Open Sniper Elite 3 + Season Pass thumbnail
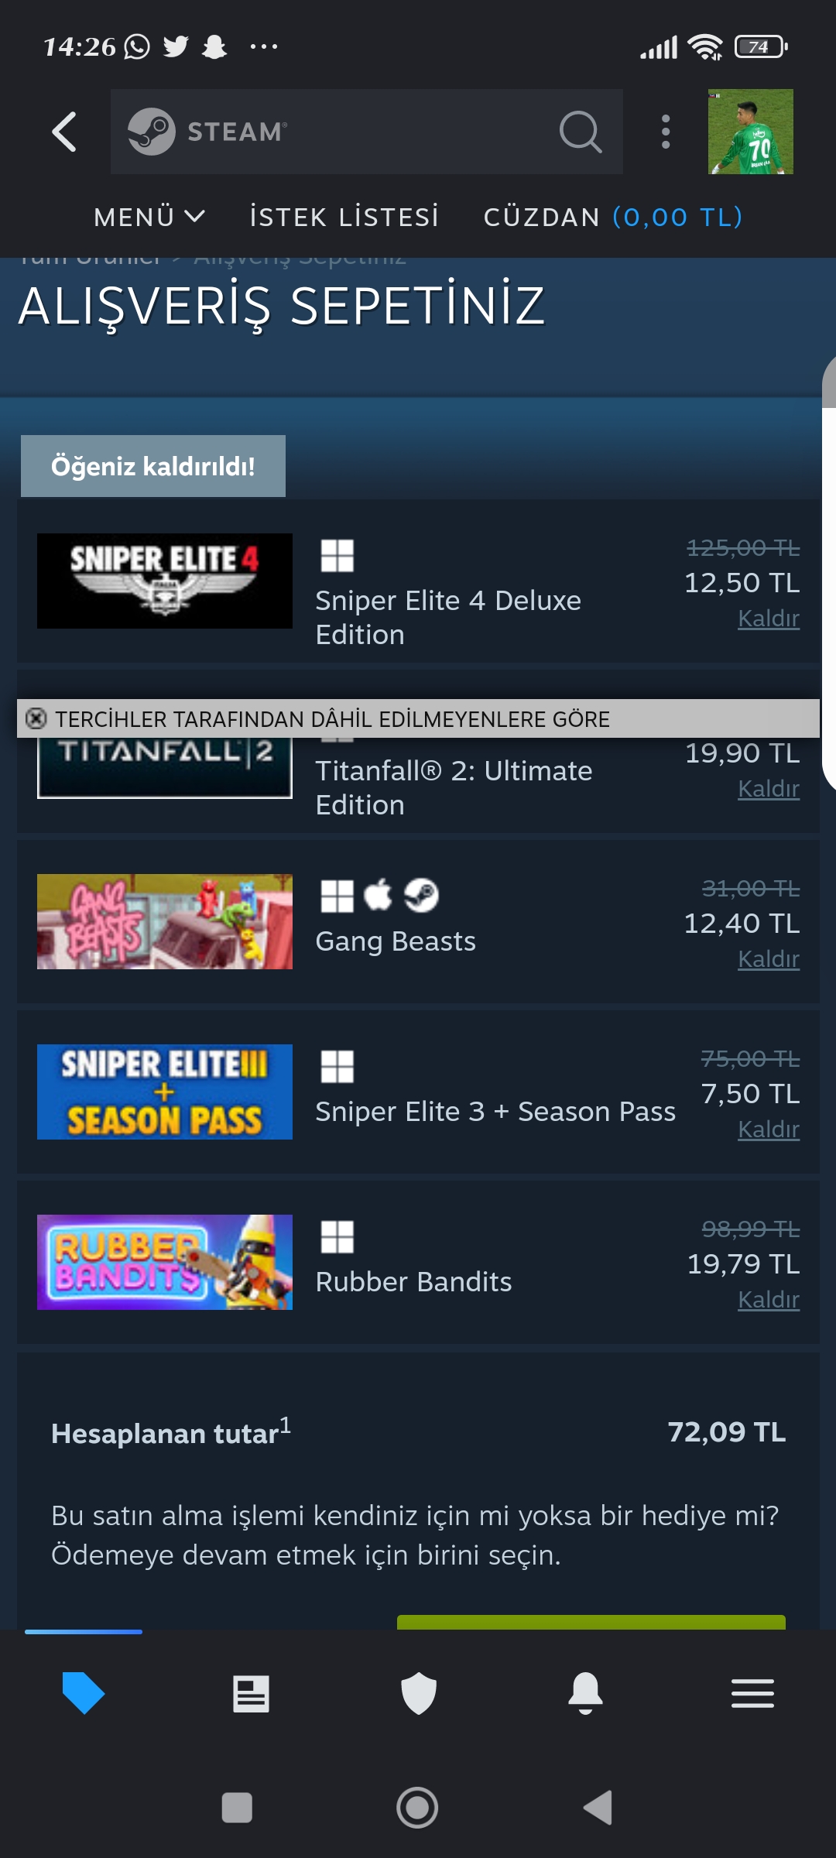This screenshot has width=836, height=1858. pos(165,1092)
